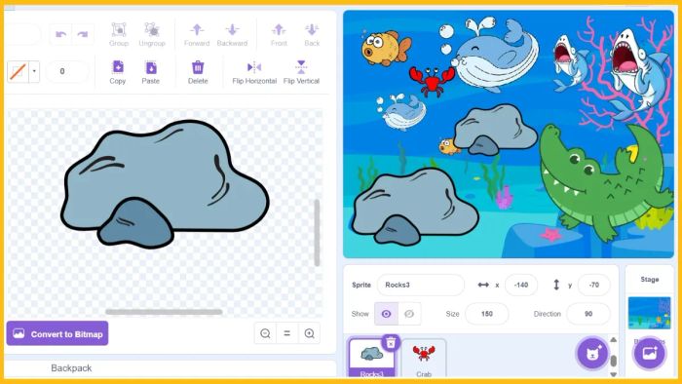
Task: Click the horizontal x position arrows icon
Action: pyautogui.click(x=483, y=285)
